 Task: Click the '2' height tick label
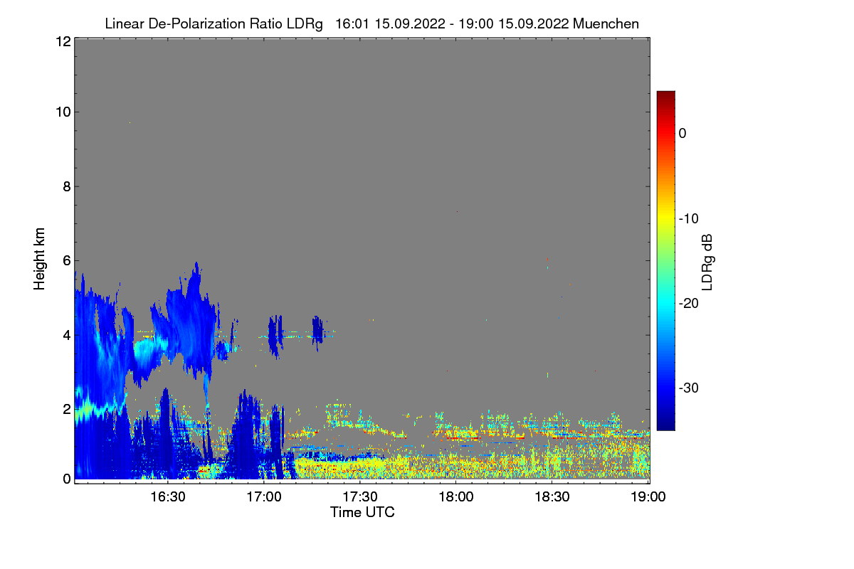[x=66, y=409]
